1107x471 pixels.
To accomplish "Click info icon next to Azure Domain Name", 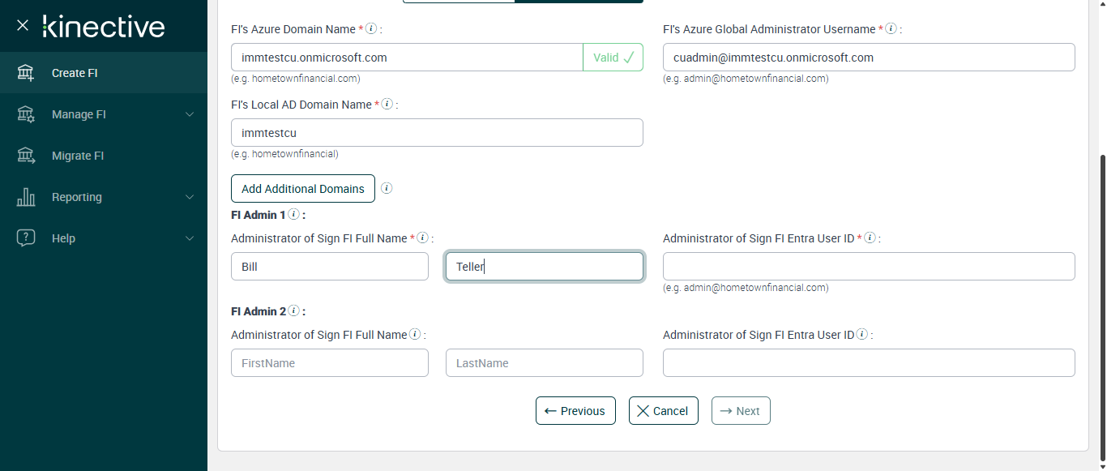I will coord(371,28).
